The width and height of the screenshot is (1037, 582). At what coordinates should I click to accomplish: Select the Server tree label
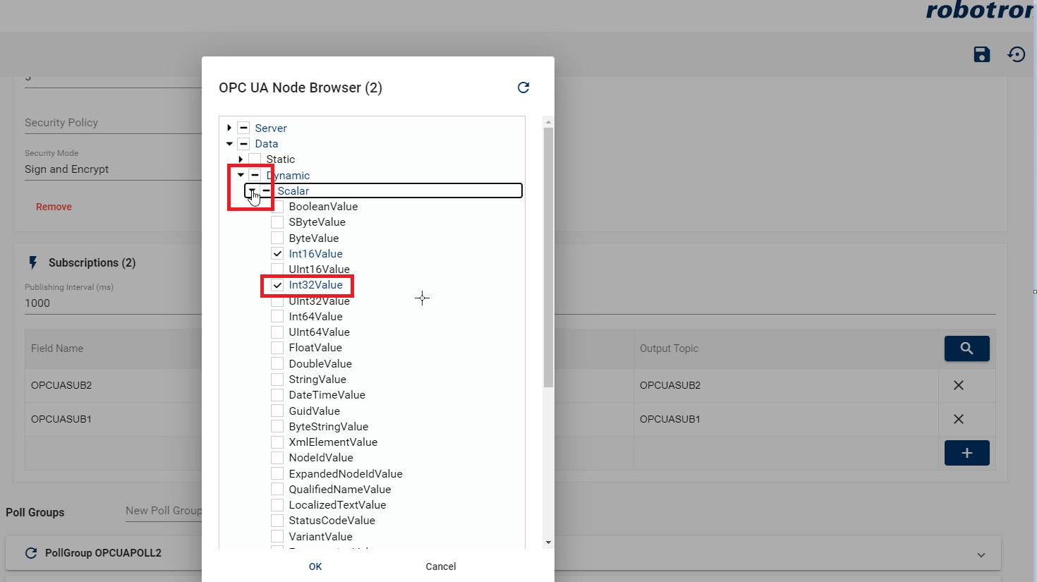coord(271,128)
